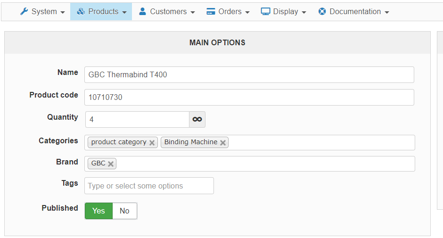
Task: Click into the product Name field
Action: [249, 74]
